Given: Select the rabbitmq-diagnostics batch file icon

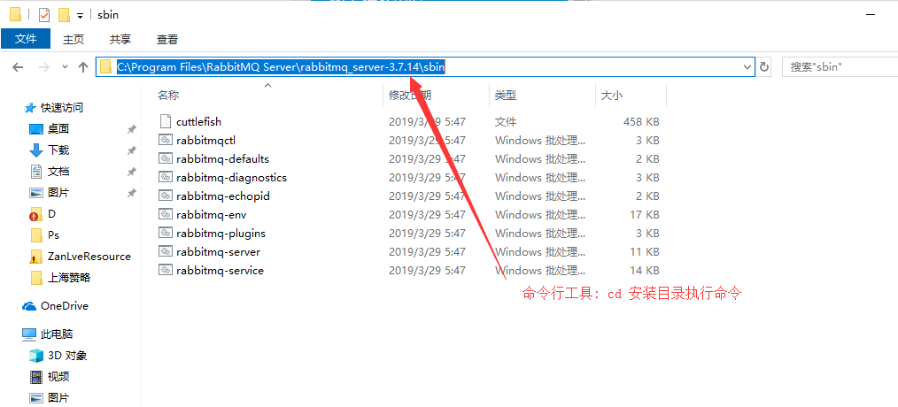Looking at the screenshot, I should [x=166, y=177].
